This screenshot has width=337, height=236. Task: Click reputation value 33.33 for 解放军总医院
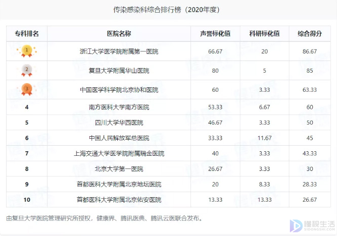click(215, 138)
